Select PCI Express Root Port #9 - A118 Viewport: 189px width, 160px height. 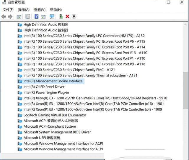84,64
